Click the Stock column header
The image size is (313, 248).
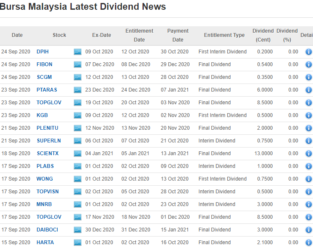pos(59,35)
